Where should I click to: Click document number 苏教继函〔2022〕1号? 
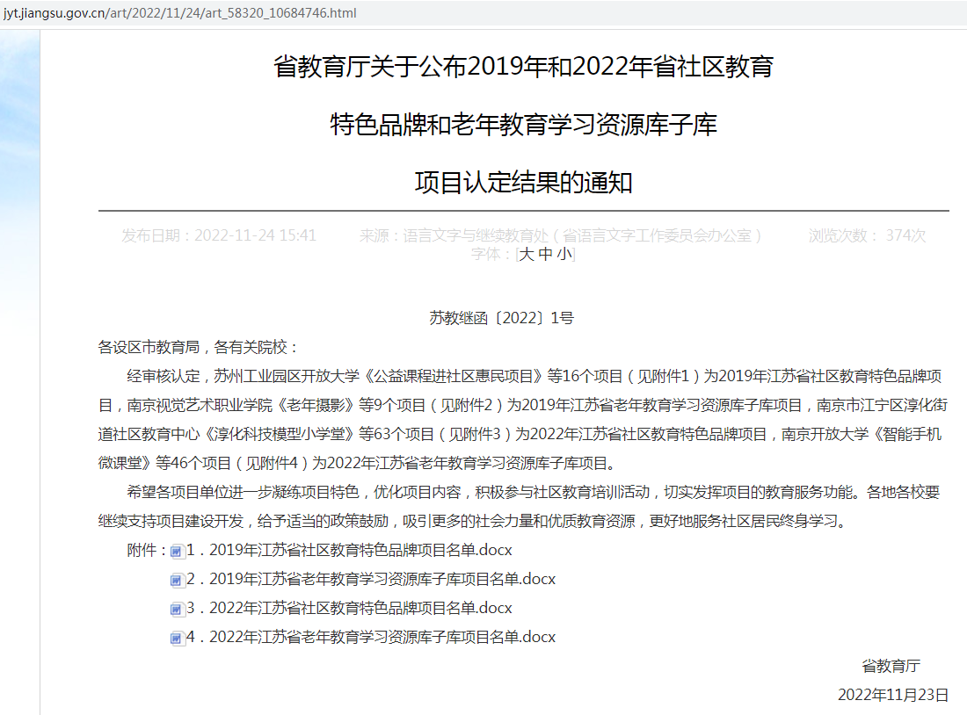(501, 318)
